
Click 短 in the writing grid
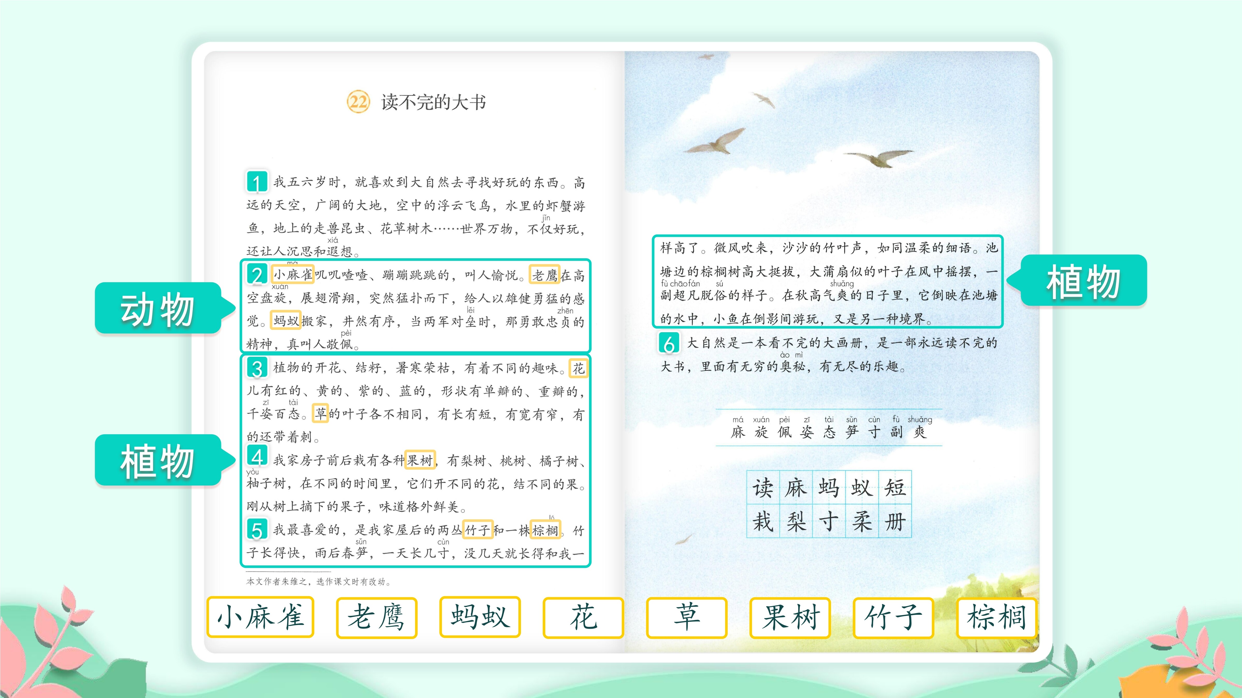point(895,488)
